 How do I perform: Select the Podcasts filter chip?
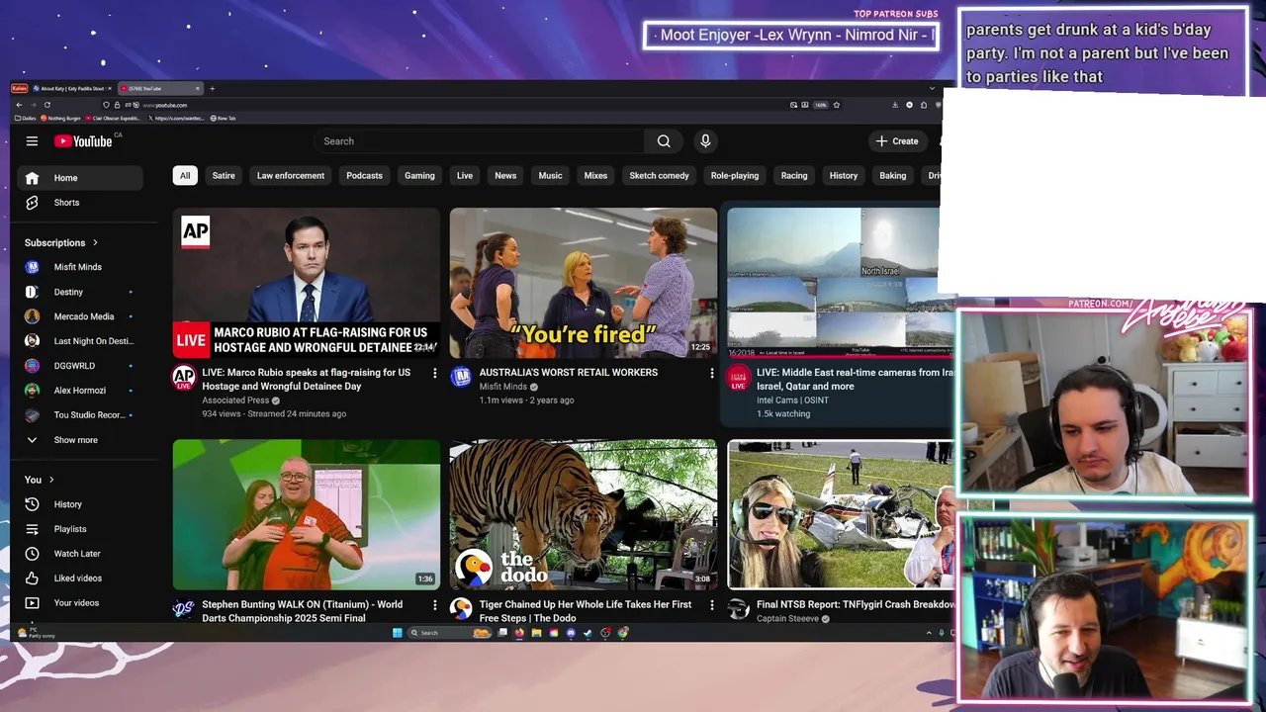pos(364,175)
